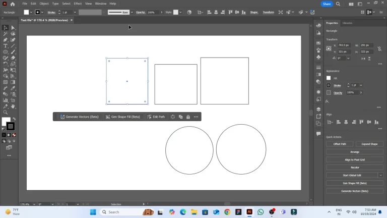The image size is (387, 218).
Task: Select the Lasso tool
Action: pos(13,34)
